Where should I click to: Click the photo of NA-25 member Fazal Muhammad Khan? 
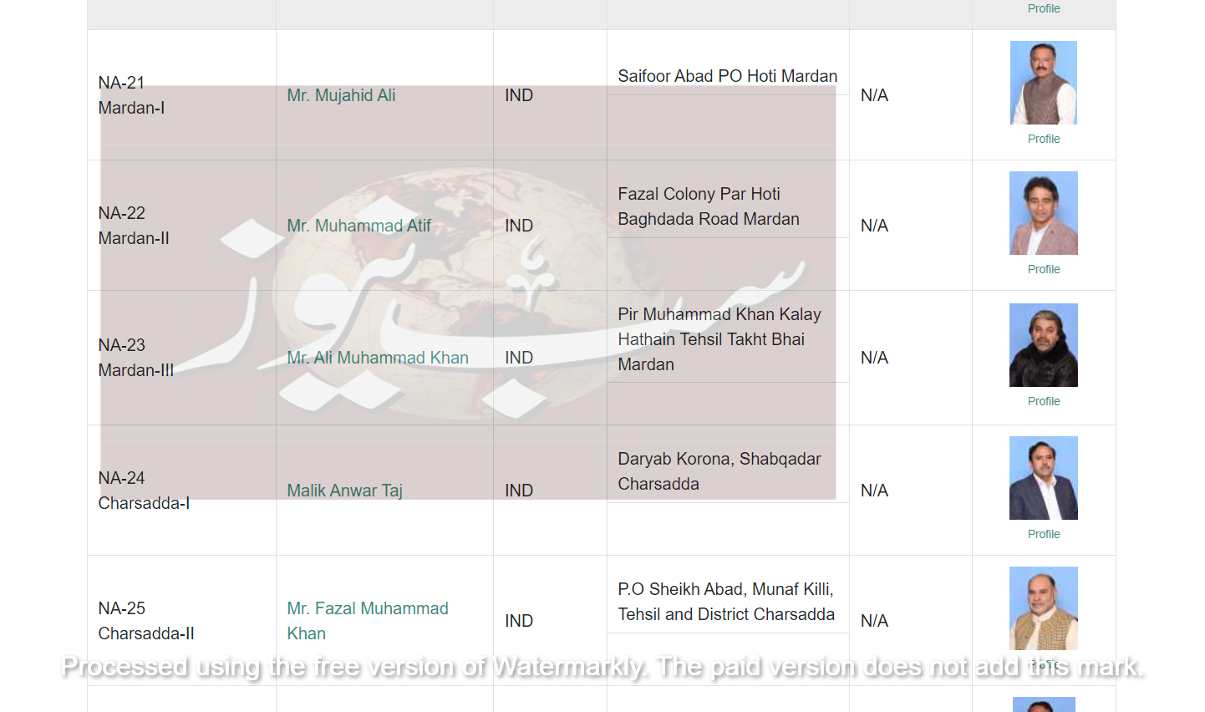pos(1044,608)
